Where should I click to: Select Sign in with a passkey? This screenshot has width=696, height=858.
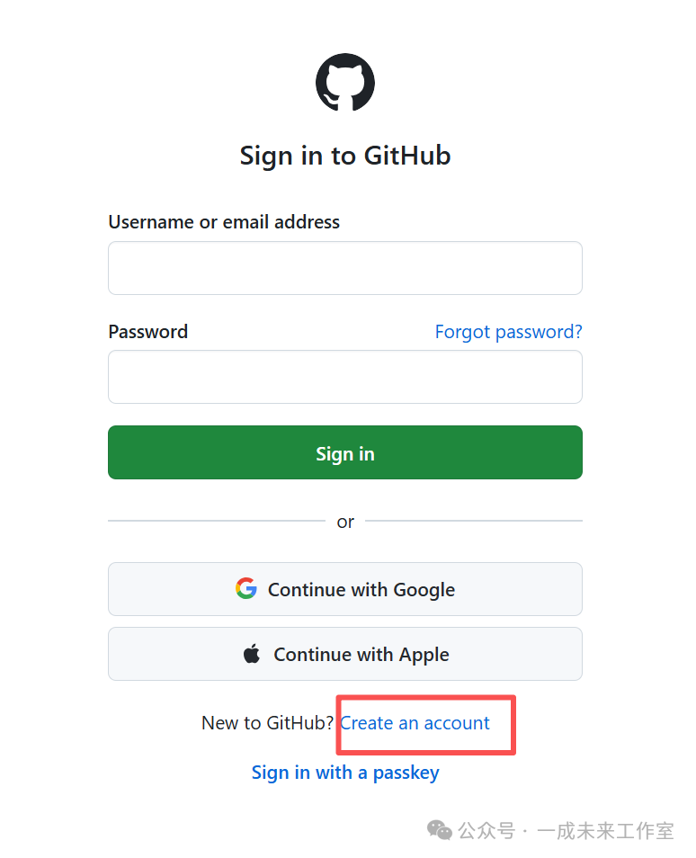[x=345, y=773]
